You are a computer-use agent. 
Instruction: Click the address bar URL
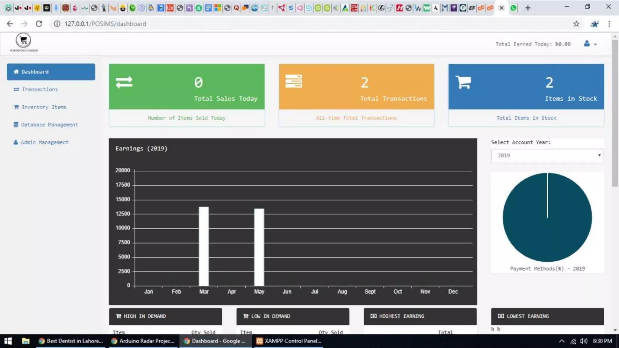[105, 24]
